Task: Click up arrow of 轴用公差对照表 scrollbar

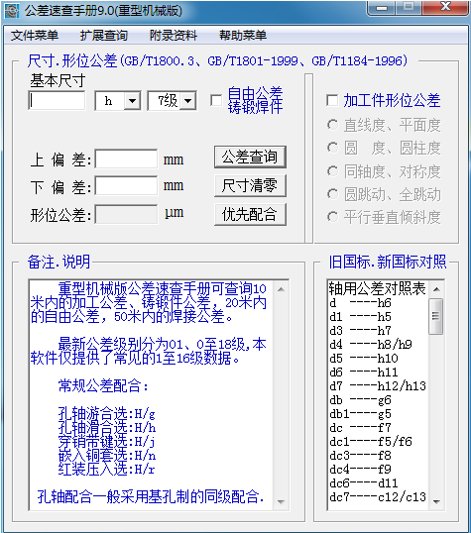Action: tap(436, 289)
